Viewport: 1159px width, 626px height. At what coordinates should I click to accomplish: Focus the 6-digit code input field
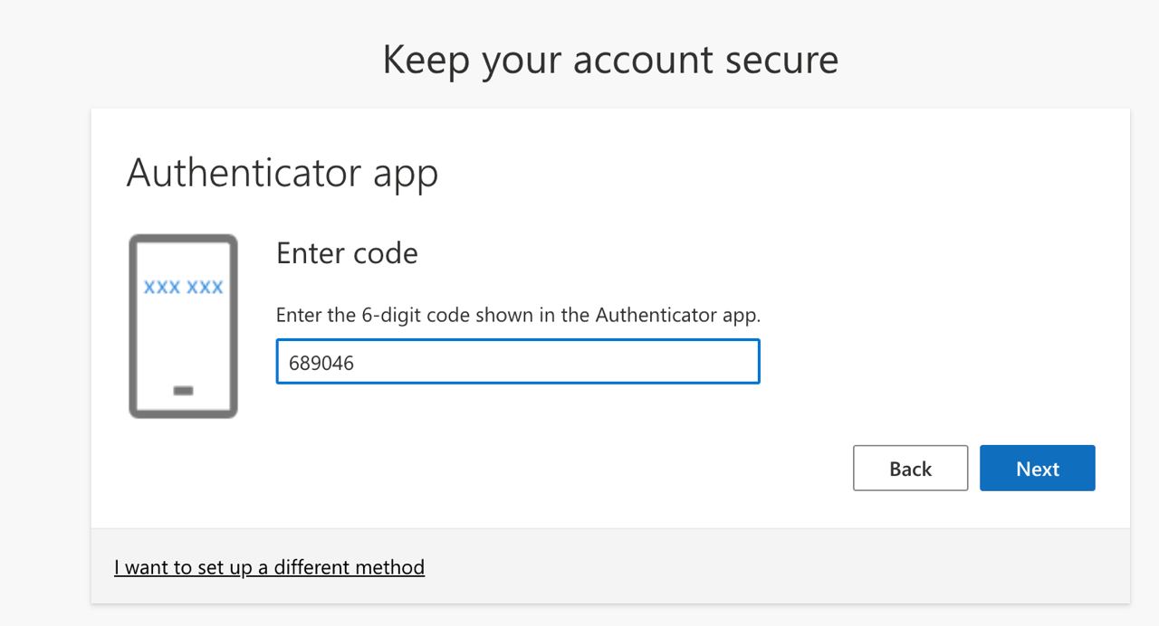point(516,361)
